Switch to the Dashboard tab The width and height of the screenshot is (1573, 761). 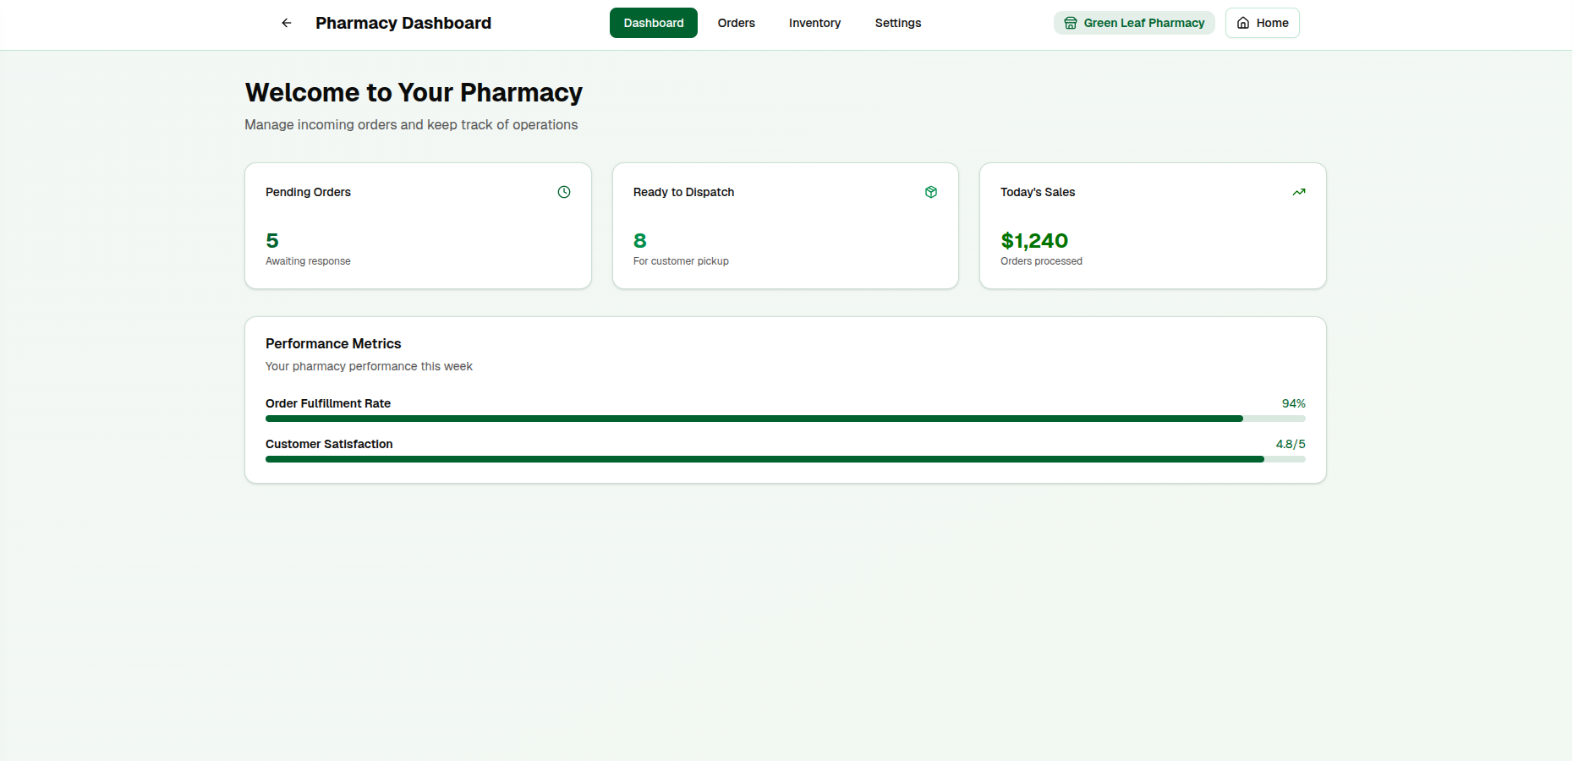point(653,23)
